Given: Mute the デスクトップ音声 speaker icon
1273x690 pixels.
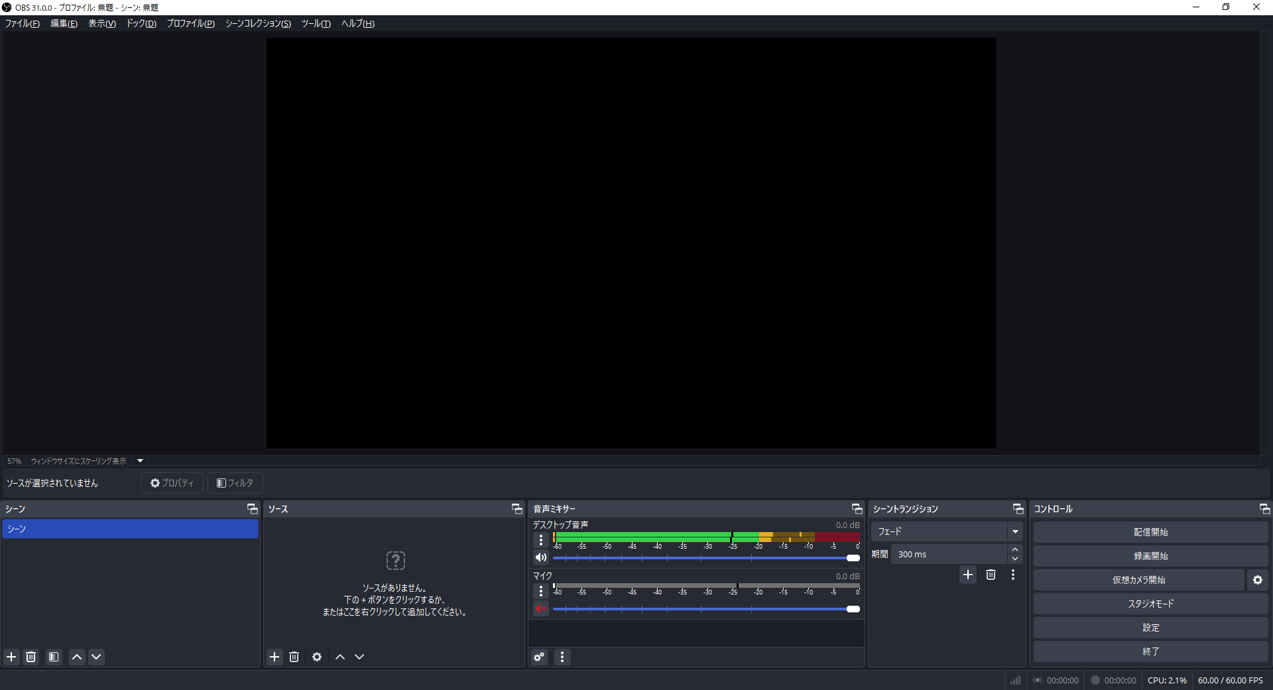Looking at the screenshot, I should click(x=541, y=557).
